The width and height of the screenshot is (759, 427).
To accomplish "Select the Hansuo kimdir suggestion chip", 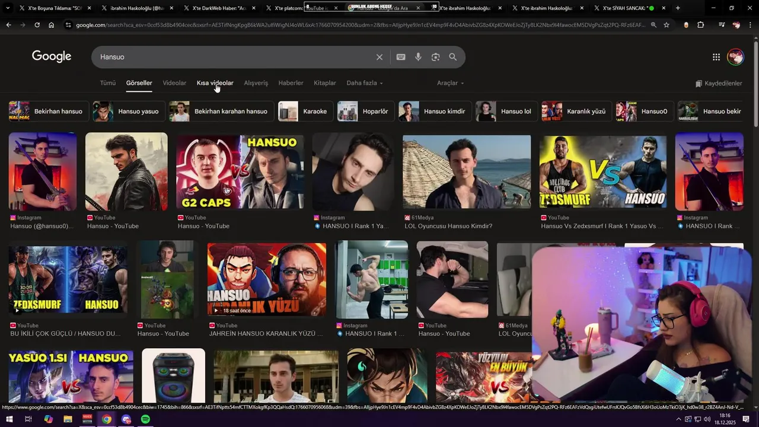I will (x=436, y=111).
